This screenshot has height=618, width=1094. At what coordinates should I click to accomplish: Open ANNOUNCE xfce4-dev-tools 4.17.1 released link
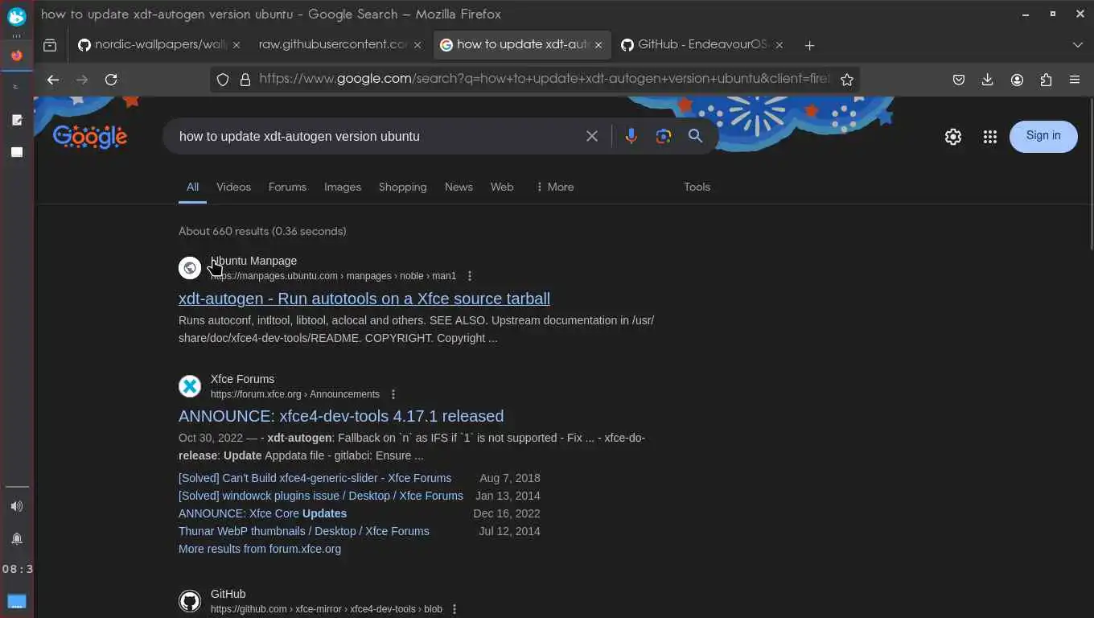[341, 416]
